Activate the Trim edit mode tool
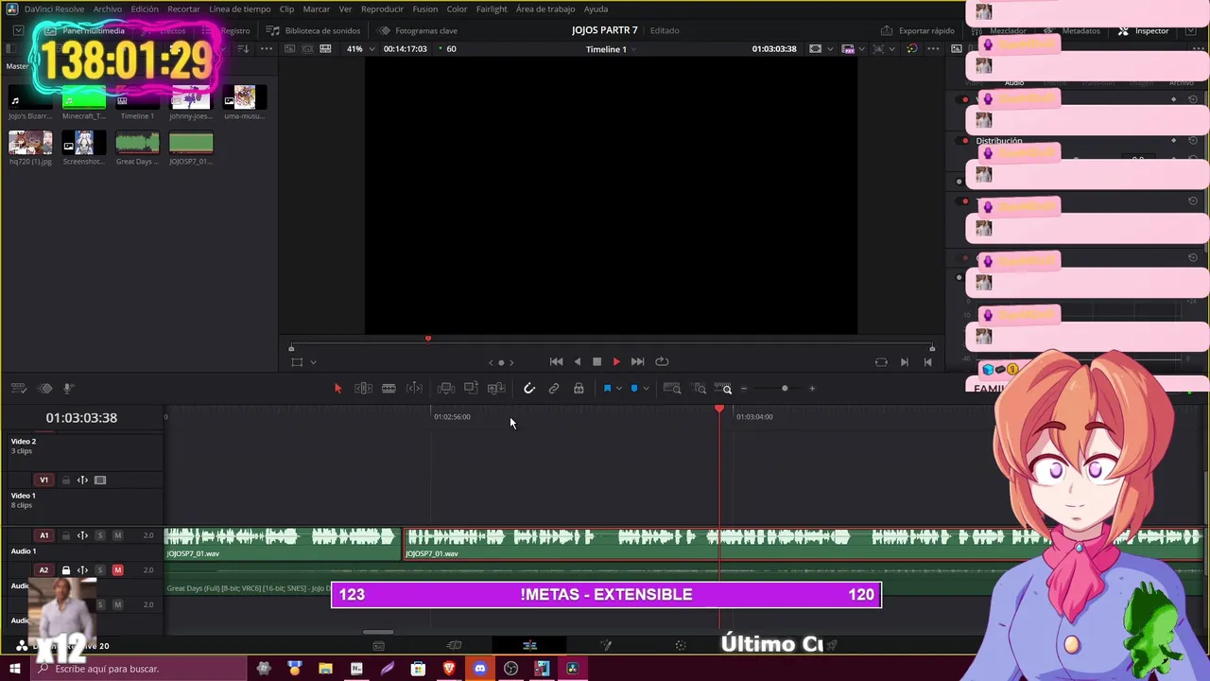Screen dimensions: 1210x681 coord(363,389)
